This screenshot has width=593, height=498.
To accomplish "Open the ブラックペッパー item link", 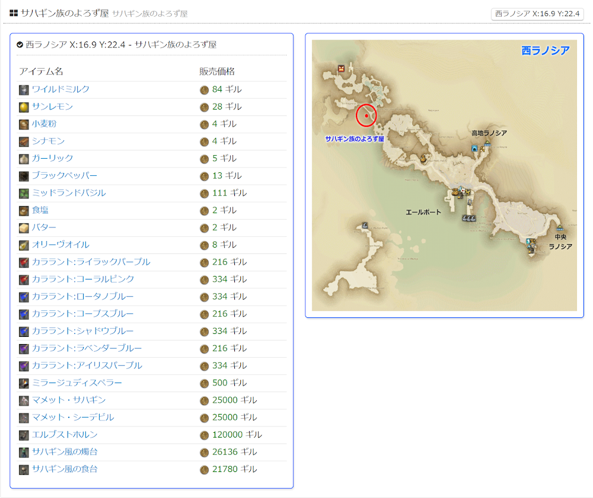I will (x=64, y=175).
